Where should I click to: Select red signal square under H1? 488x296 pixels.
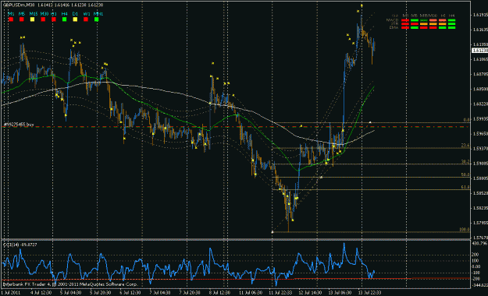click(x=54, y=19)
